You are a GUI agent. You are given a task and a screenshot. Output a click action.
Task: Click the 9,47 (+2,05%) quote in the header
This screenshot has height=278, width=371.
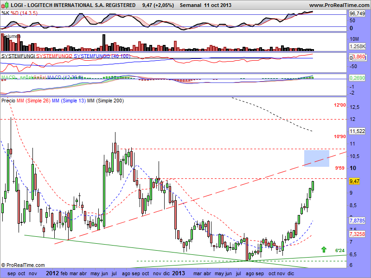[x=158, y=5]
